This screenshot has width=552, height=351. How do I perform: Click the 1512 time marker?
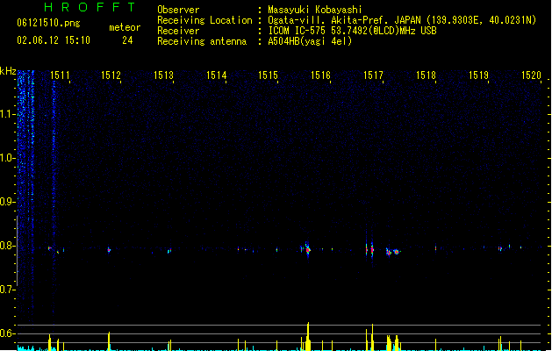(111, 75)
